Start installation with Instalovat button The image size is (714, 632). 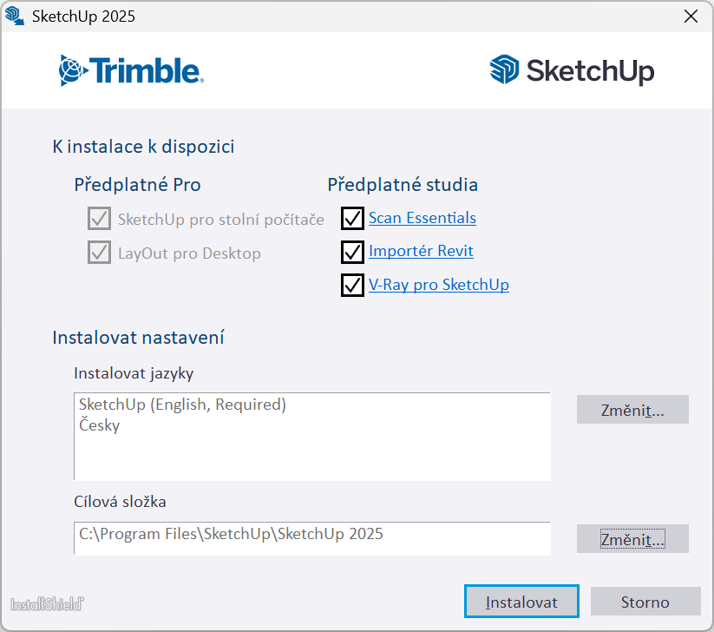(x=521, y=602)
